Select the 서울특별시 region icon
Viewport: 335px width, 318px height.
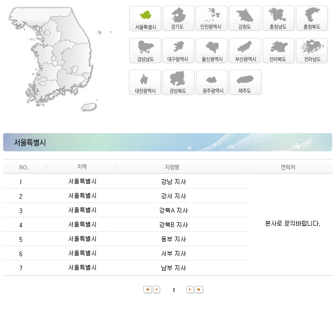coord(145,18)
